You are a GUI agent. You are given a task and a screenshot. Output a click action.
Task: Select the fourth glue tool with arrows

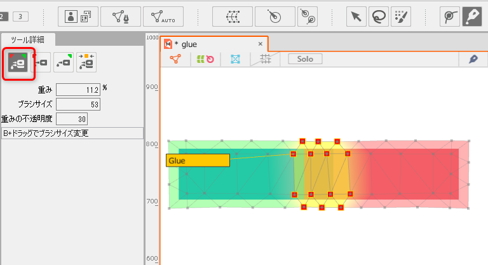(x=86, y=62)
